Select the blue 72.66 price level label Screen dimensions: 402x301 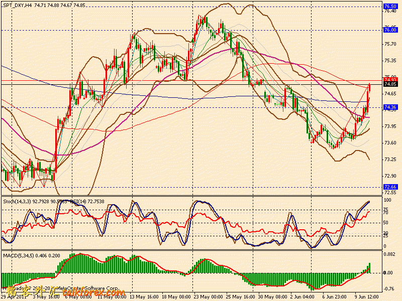[x=390, y=187]
